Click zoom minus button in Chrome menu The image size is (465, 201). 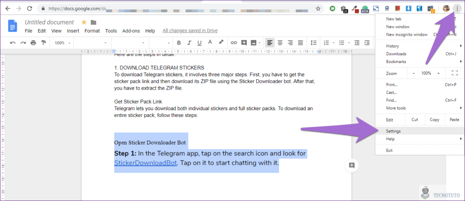point(414,73)
